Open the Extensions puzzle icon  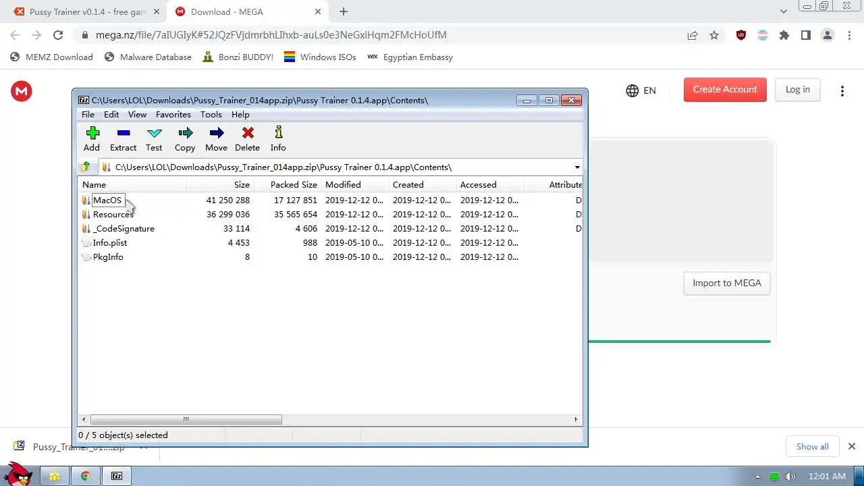pos(784,35)
